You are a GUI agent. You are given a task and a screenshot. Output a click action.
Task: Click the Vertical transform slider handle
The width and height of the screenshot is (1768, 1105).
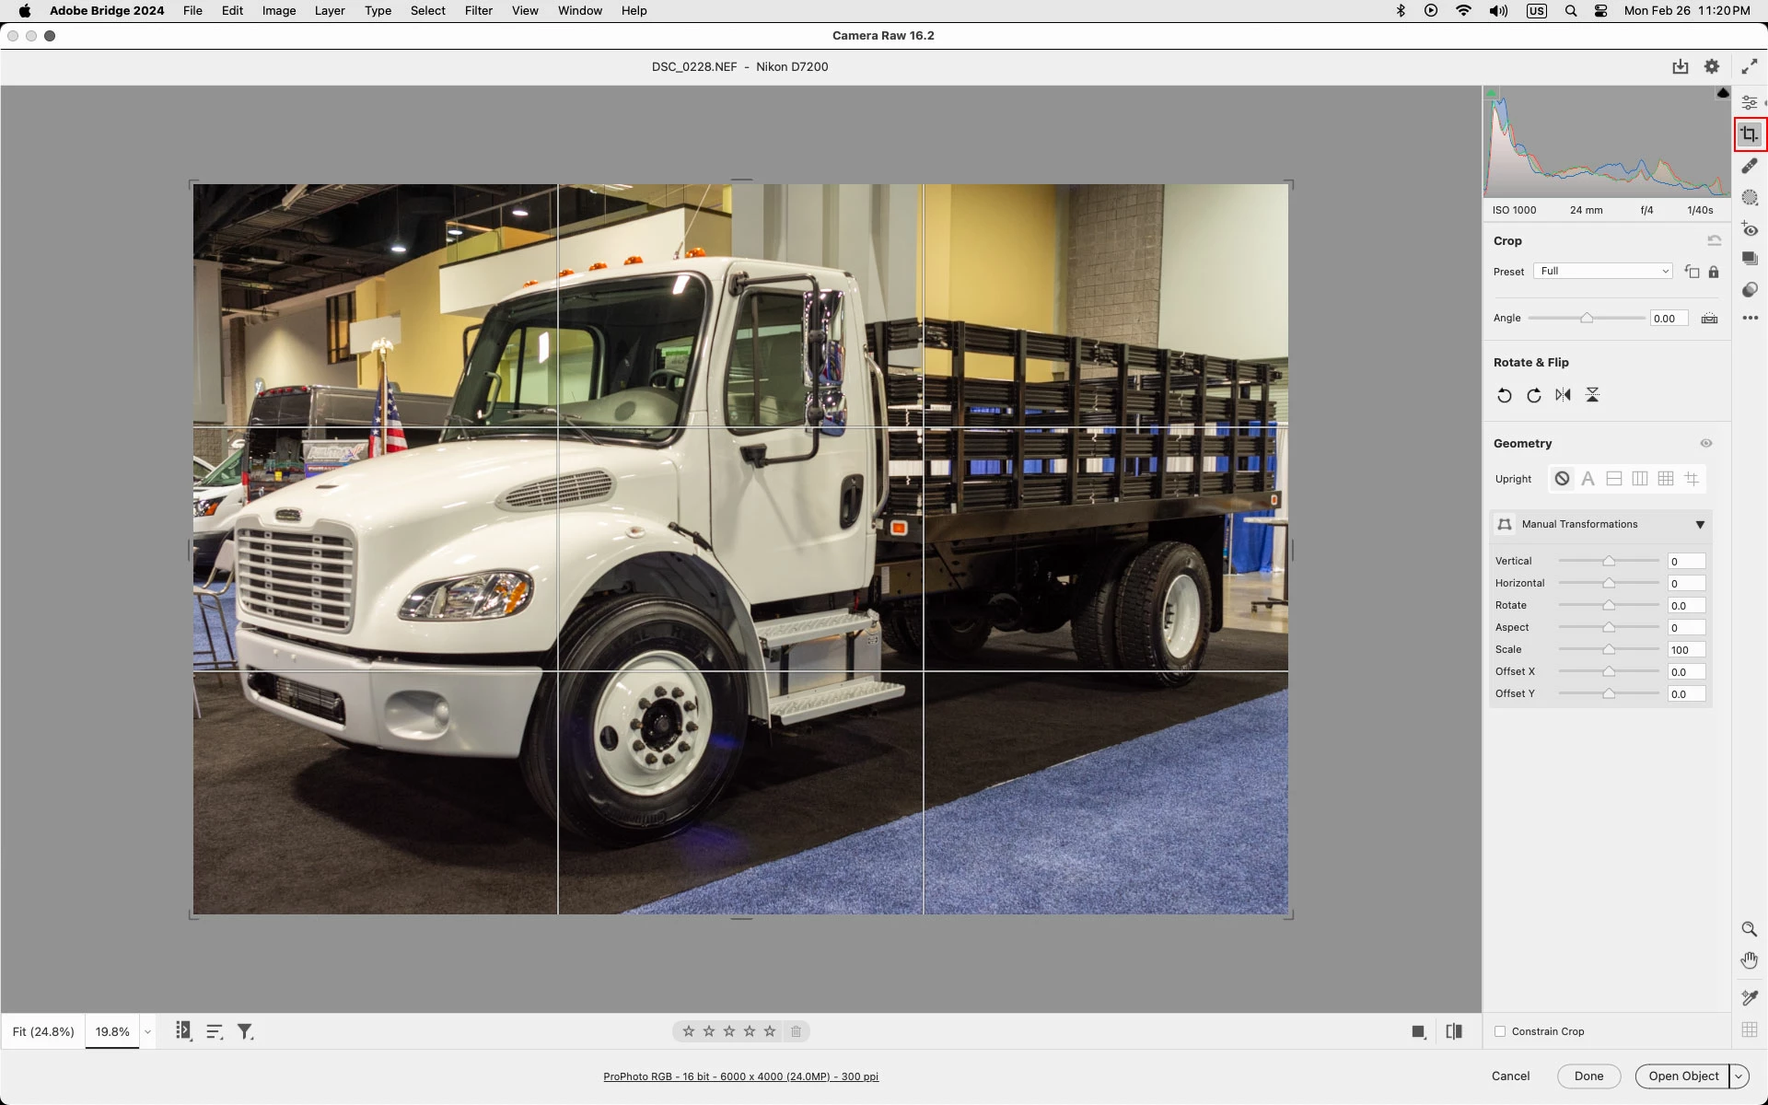(1609, 561)
